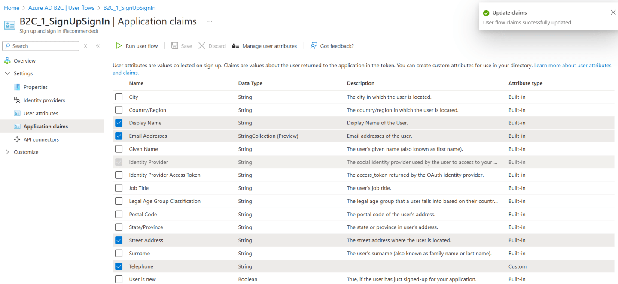Check the Surname claim checkbox
618x284 pixels.
coord(119,253)
